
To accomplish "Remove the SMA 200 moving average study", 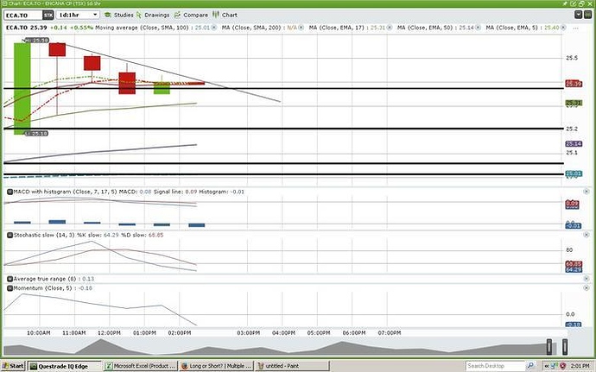I will pos(301,28).
